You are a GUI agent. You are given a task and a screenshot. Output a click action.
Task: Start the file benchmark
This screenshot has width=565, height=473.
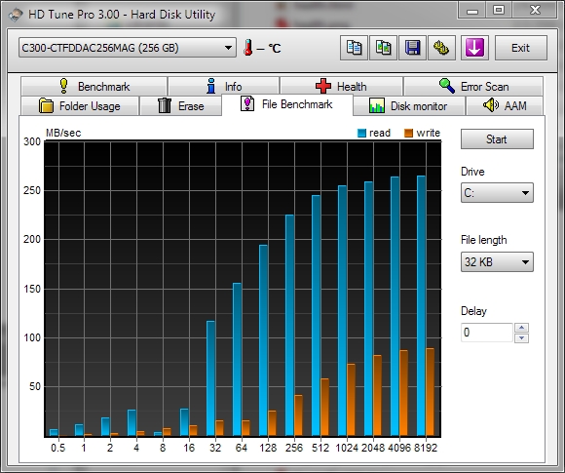(x=497, y=138)
